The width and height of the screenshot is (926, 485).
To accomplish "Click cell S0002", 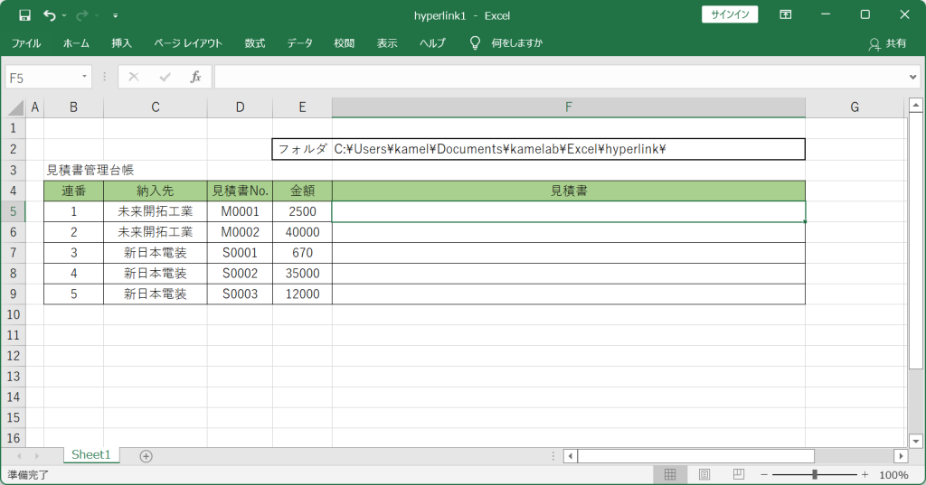I will 240,273.
